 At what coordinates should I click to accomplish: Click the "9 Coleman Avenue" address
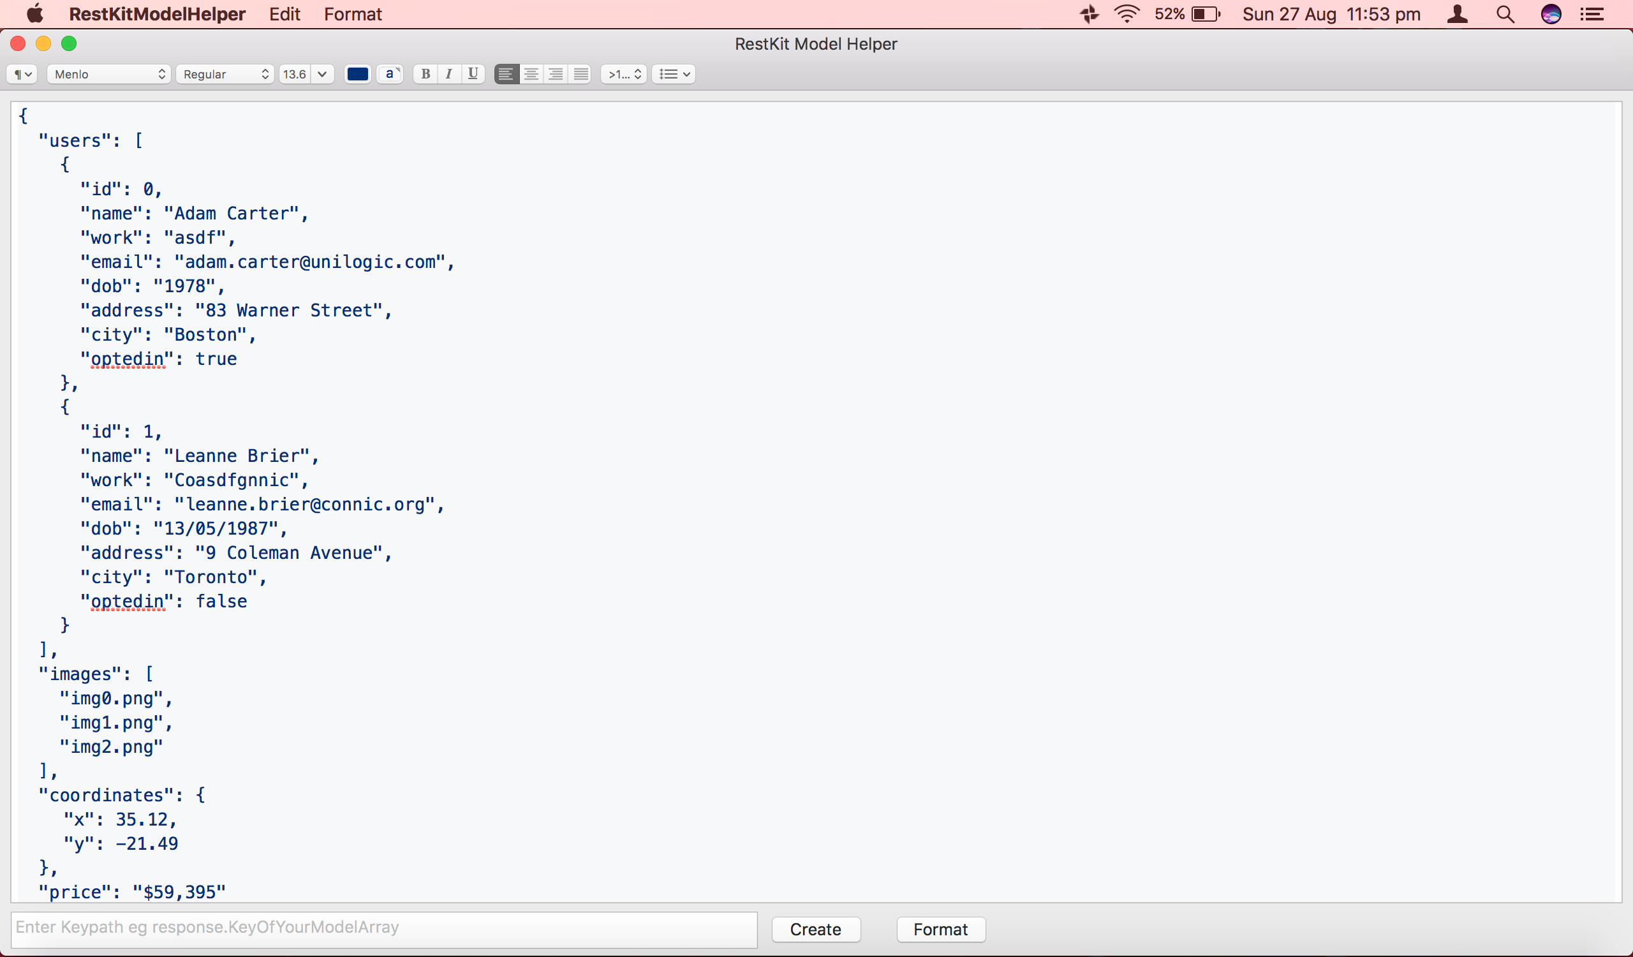(x=289, y=553)
